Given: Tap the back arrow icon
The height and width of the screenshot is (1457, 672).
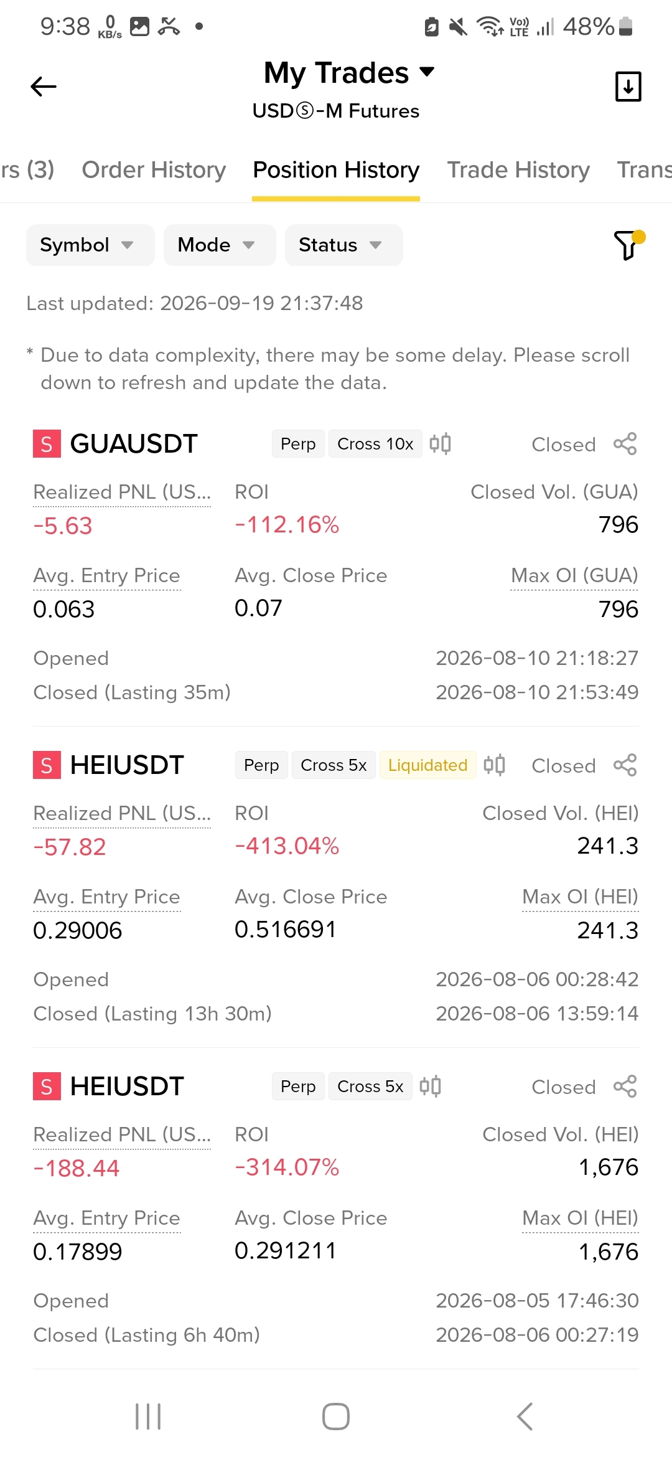Looking at the screenshot, I should point(44,87).
